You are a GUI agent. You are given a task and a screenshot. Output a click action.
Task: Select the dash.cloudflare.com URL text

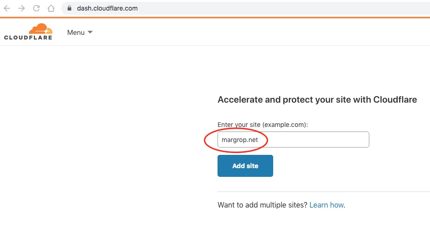tap(107, 8)
